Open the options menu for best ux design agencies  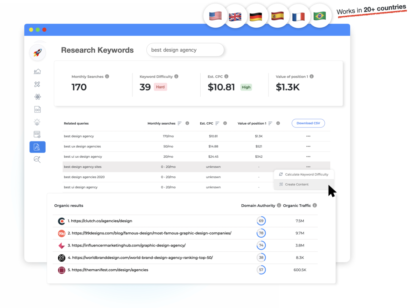pos(308,147)
